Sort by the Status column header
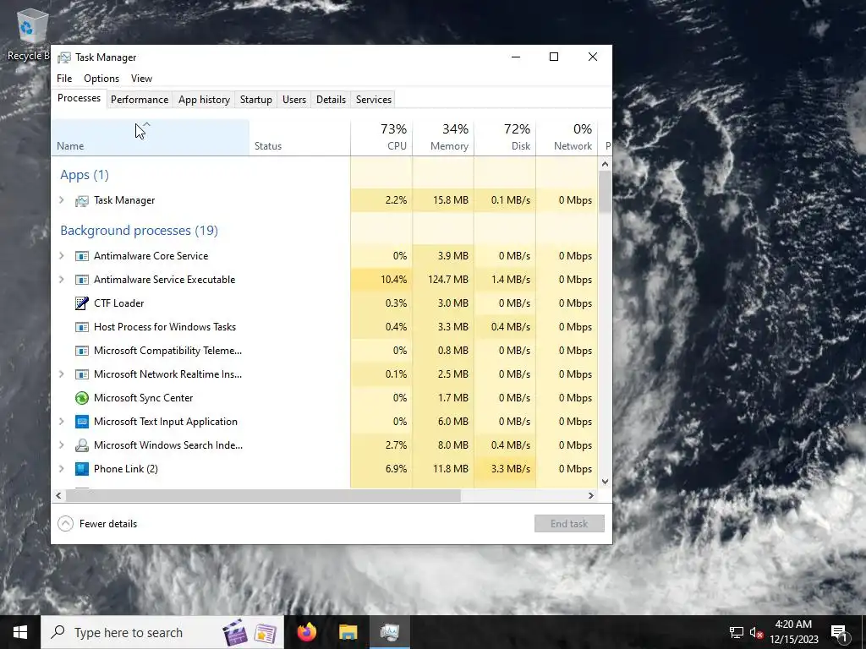This screenshot has width=866, height=649. (299, 138)
